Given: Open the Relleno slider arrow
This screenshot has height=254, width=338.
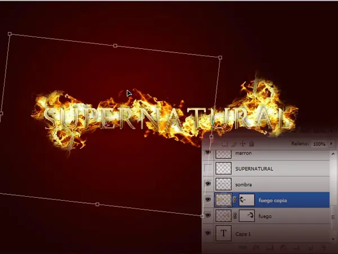Looking at the screenshot, I should click(331, 144).
